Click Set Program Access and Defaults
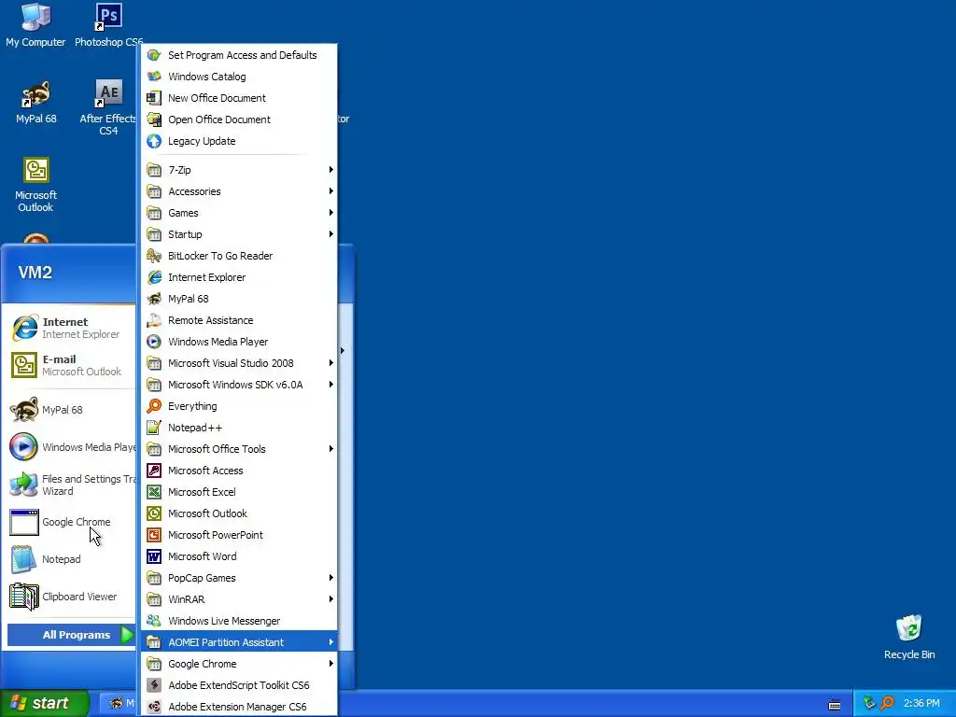Image resolution: width=956 pixels, height=717 pixels. point(239,55)
